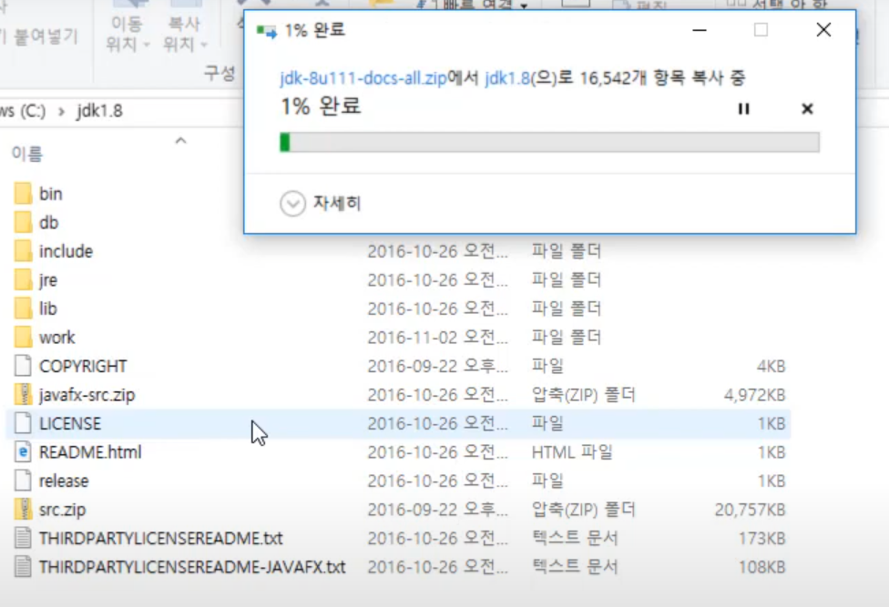Expand the 자세히 details chevron
Viewport: 889px width, 607px height.
tap(292, 203)
